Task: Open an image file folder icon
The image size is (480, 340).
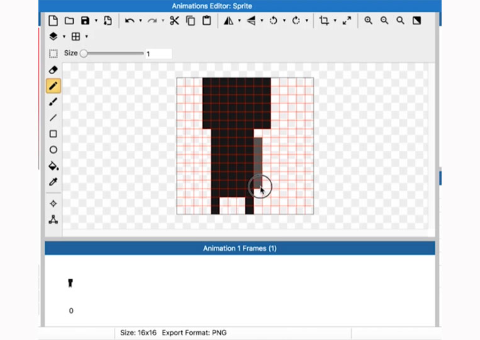Action: (69, 21)
